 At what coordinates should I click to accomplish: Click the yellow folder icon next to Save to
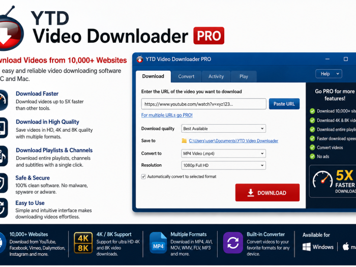click(184, 141)
